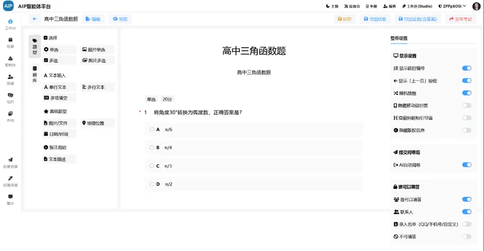
Task: Click the exam subtitle description text
Action: pyautogui.click(x=254, y=73)
